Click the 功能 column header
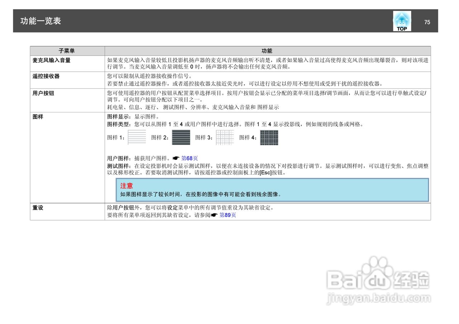The image size is (459, 324). coord(268,51)
